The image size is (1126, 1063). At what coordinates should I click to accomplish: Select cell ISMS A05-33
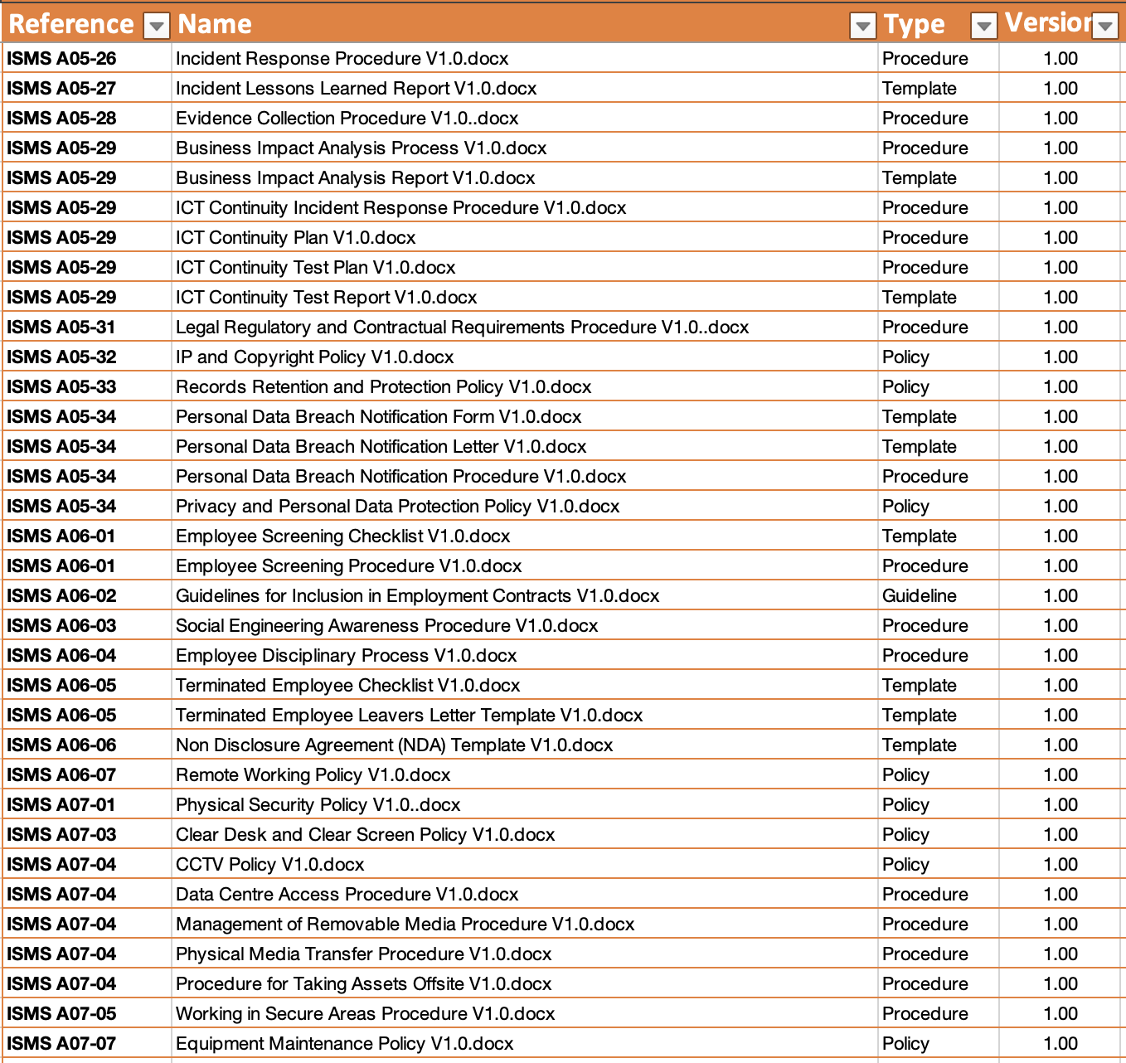[x=87, y=387]
